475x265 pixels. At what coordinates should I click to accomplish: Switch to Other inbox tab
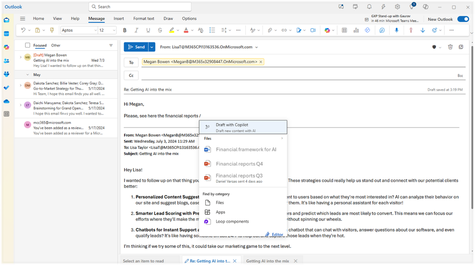(x=56, y=46)
